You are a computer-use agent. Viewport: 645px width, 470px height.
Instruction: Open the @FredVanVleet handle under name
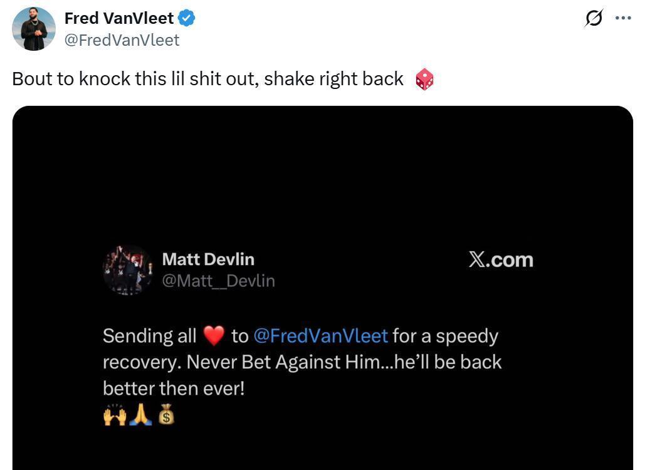[x=122, y=40]
